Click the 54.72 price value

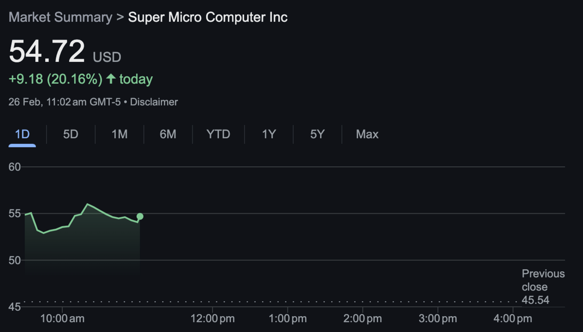click(x=47, y=51)
